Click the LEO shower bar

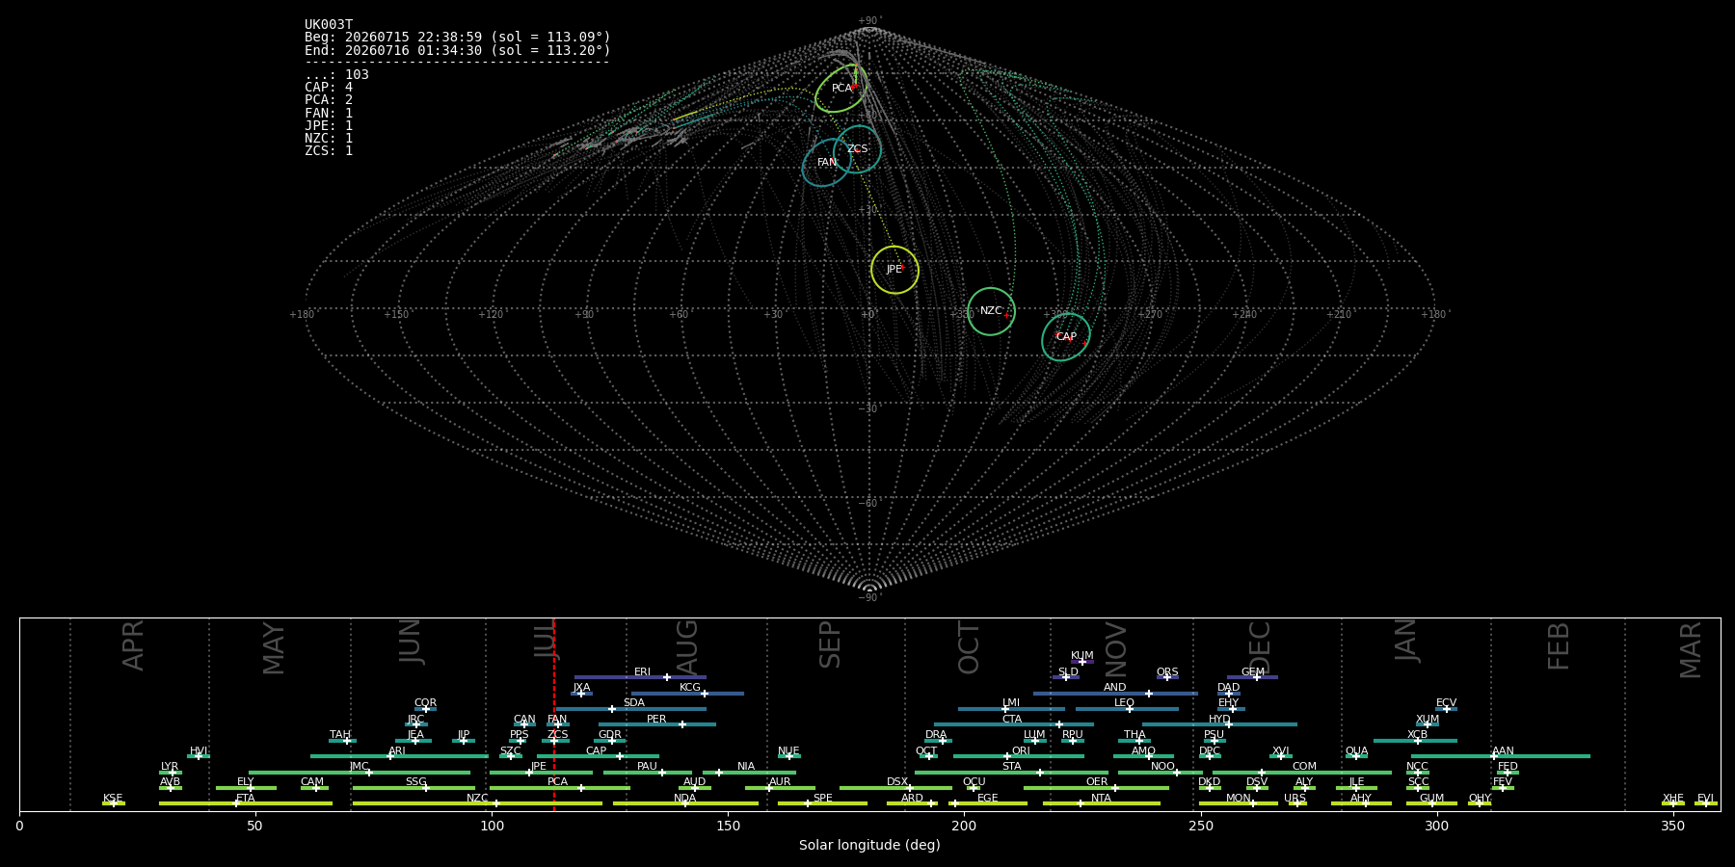(1127, 709)
